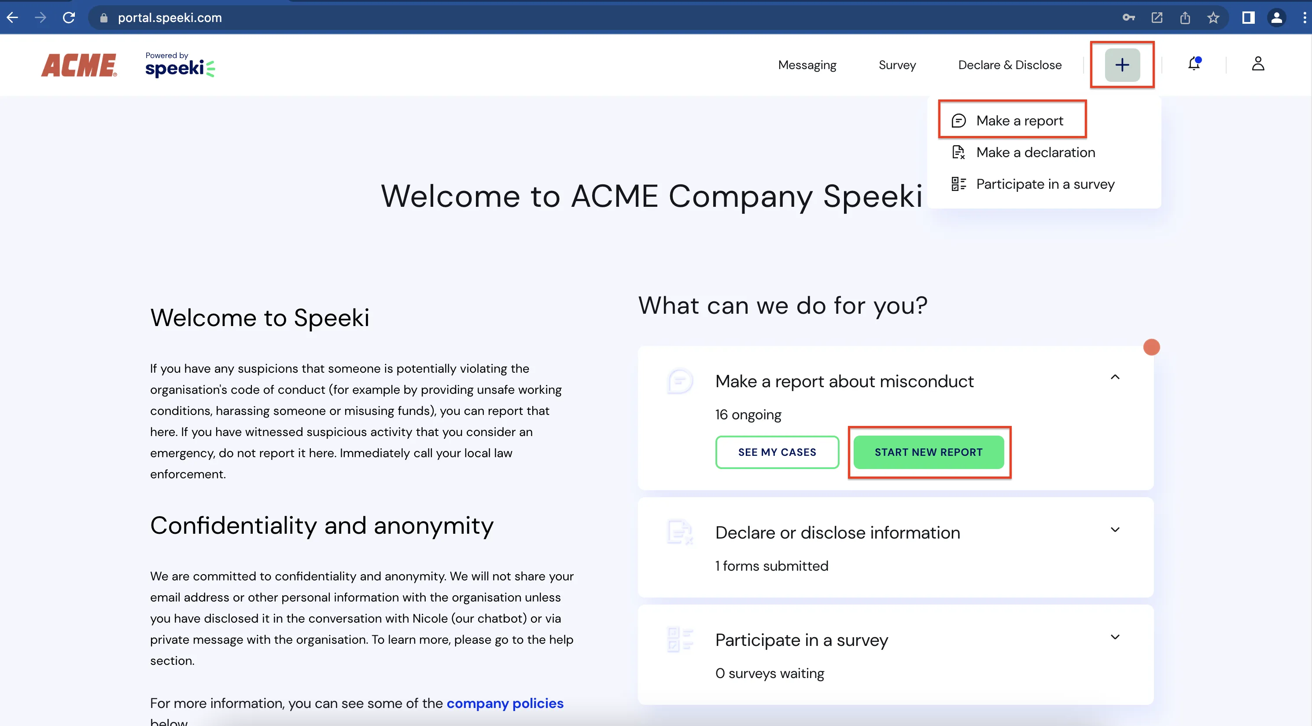The width and height of the screenshot is (1312, 726).
Task: Click the portal.speeki.com address bar
Action: click(170, 17)
